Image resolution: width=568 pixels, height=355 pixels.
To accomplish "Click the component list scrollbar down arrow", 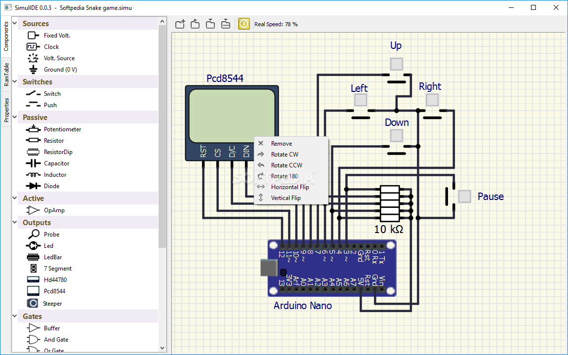I will coord(162,348).
